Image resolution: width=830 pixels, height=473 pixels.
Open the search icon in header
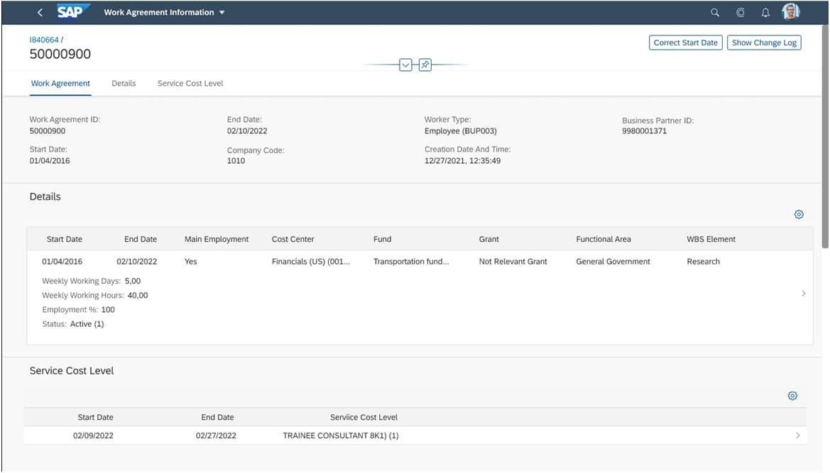point(714,12)
